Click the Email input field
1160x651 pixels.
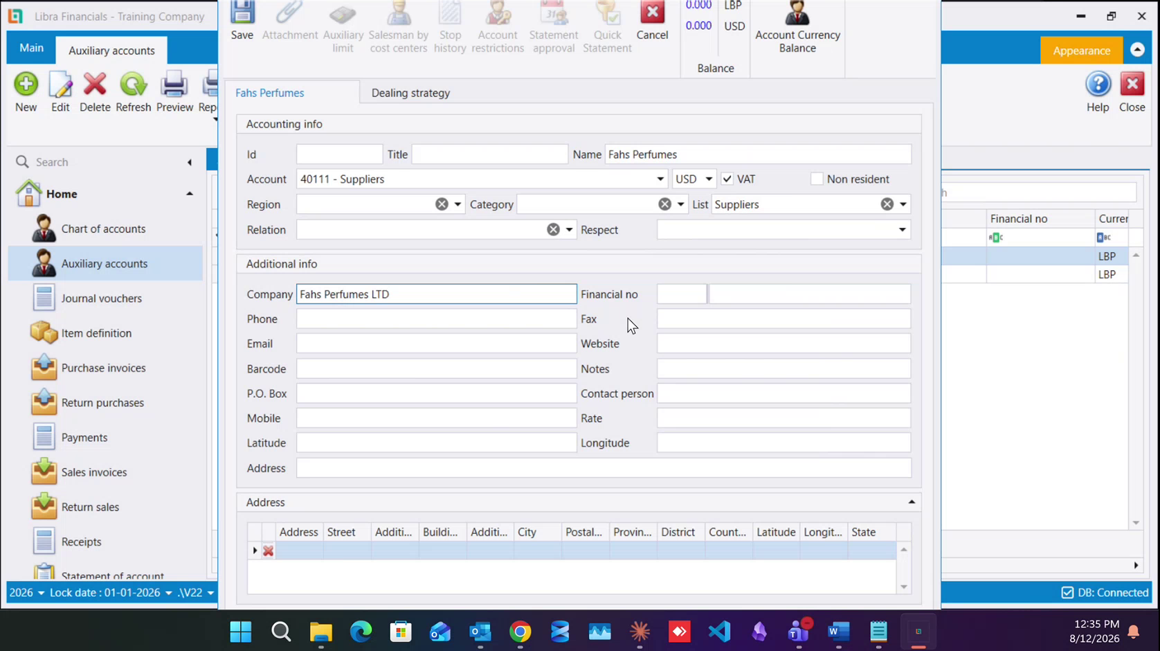437,344
